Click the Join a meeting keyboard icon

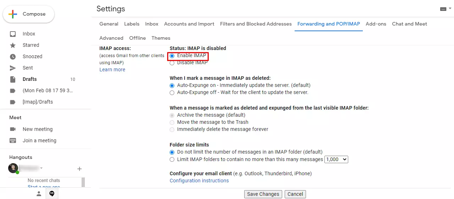click(x=13, y=140)
